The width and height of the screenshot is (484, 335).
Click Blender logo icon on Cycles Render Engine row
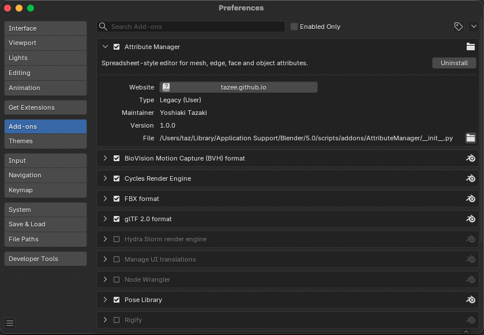(471, 178)
